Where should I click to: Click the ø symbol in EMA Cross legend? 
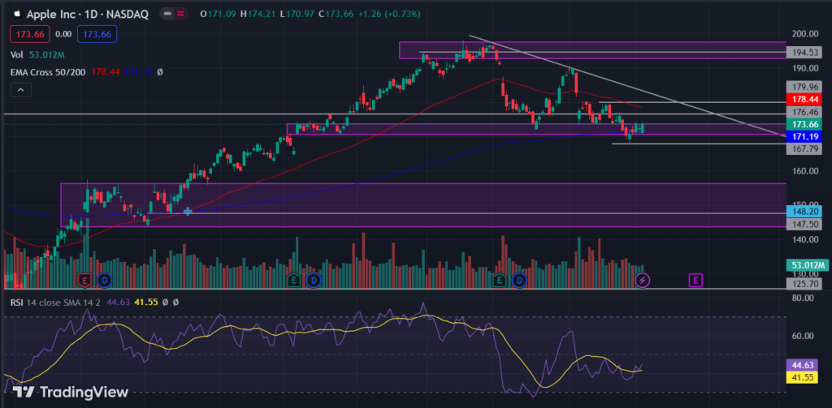pyautogui.click(x=160, y=71)
